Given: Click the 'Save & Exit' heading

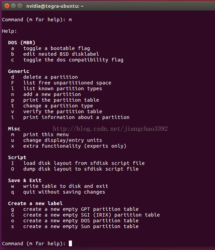Looking at the screenshot, I should [25, 180].
